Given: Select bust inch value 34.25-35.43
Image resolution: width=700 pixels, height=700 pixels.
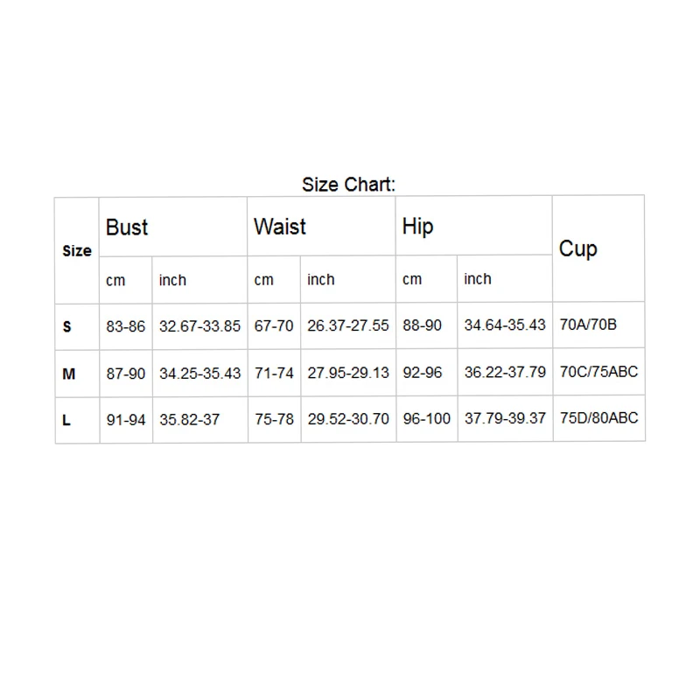Looking at the screenshot, I should [200, 374].
